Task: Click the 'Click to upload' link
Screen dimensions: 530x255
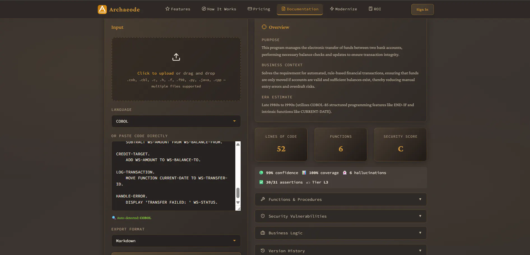Action: pyautogui.click(x=155, y=73)
